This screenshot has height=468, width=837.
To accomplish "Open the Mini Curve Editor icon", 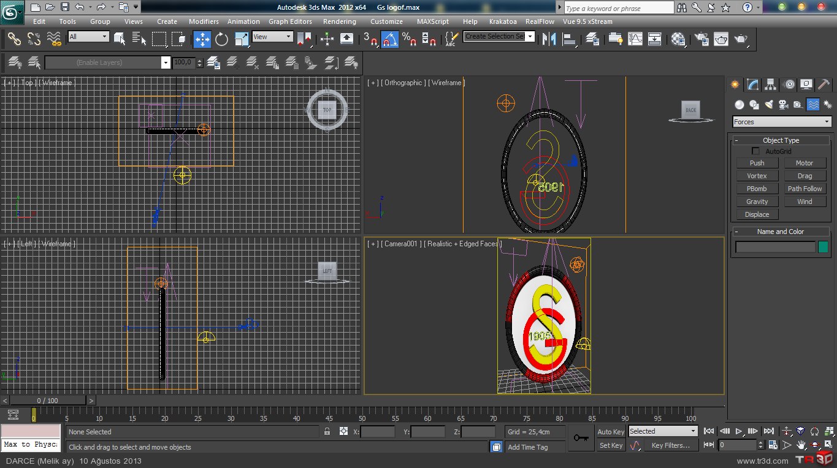I will 13,414.
